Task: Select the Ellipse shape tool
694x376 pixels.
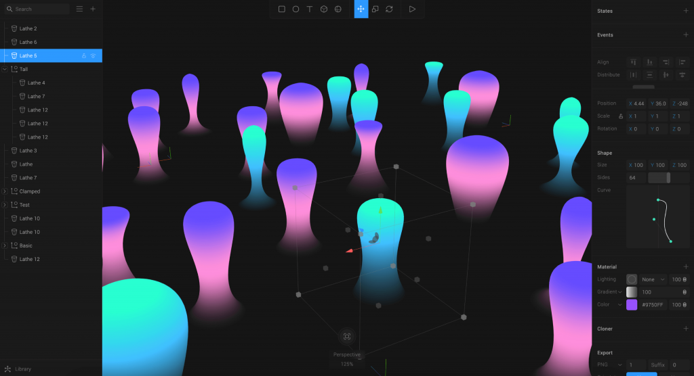Action: pyautogui.click(x=296, y=9)
